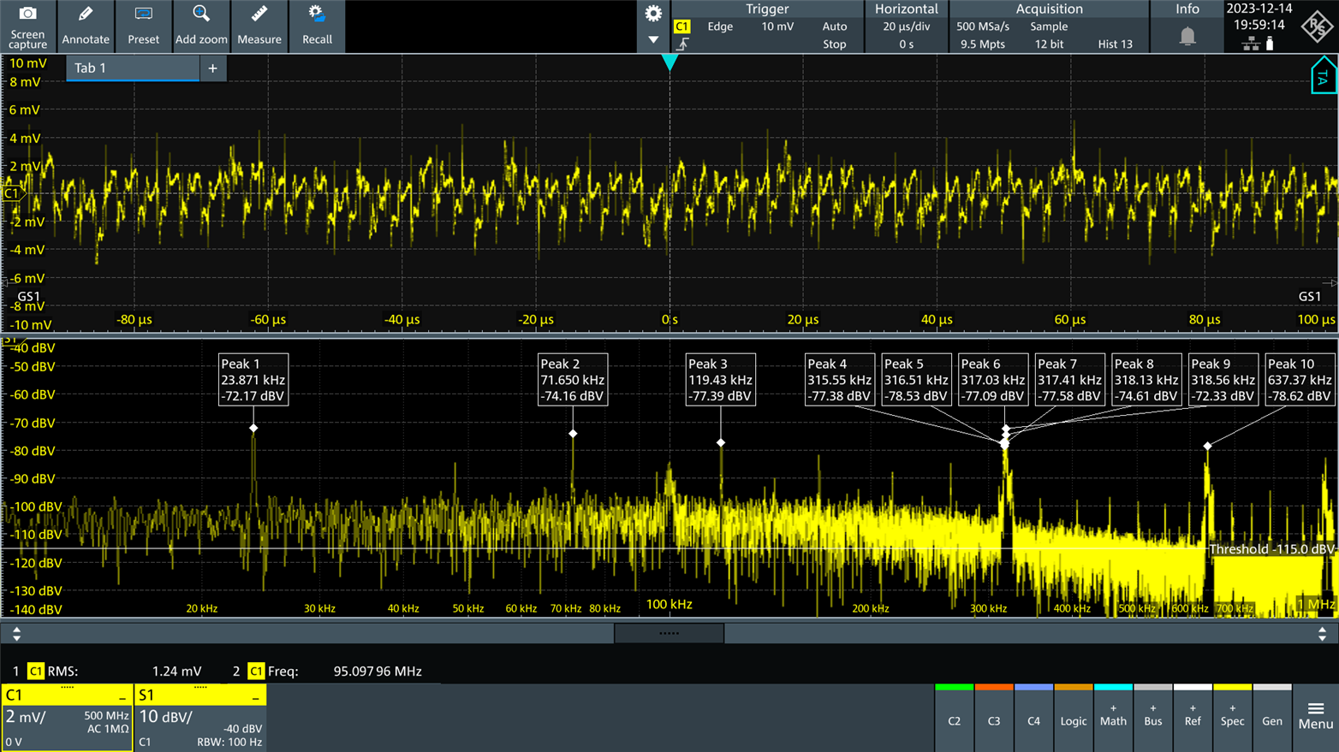
Task: Open the main Menu button
Action: pos(1315,716)
